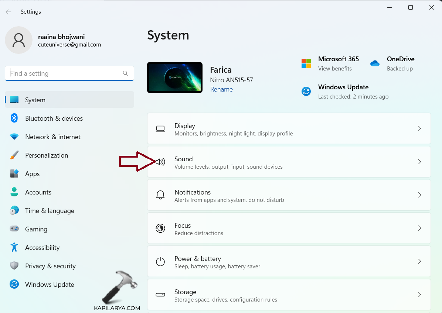Viewport: 442px width, 313px height.
Task: Open the Power & battery chevron arrow
Action: click(419, 261)
